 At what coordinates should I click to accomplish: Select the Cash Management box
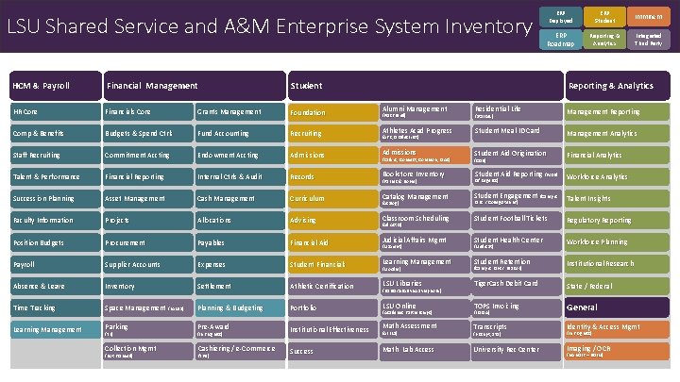coord(240,199)
